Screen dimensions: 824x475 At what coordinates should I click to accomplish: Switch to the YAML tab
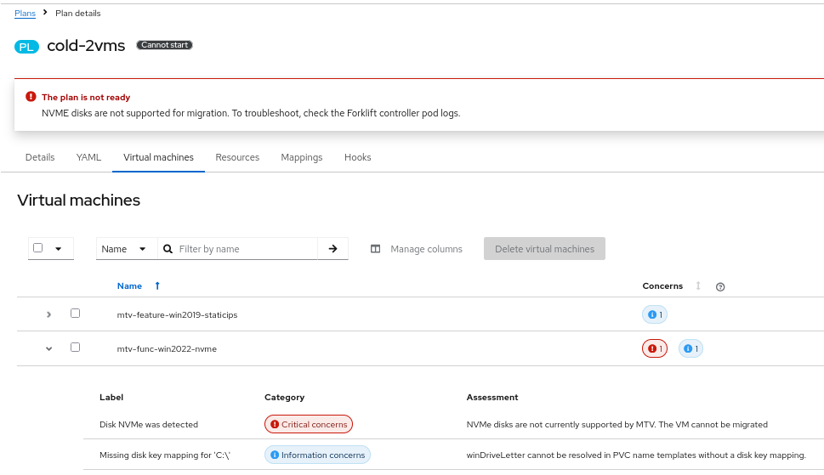click(x=88, y=157)
